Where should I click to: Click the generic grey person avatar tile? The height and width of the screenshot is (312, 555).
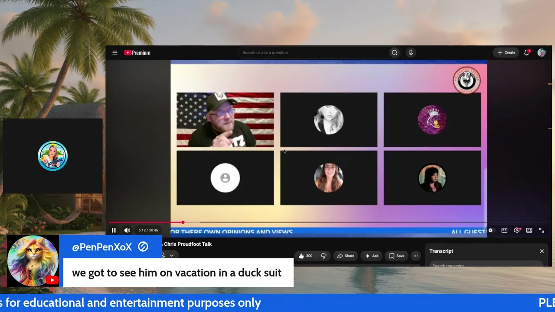pyautogui.click(x=225, y=178)
